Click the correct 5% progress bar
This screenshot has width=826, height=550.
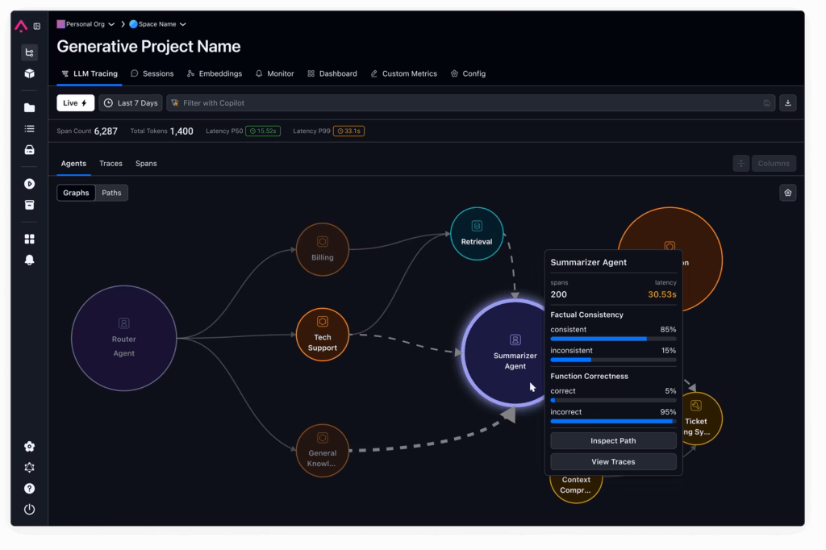(x=613, y=400)
